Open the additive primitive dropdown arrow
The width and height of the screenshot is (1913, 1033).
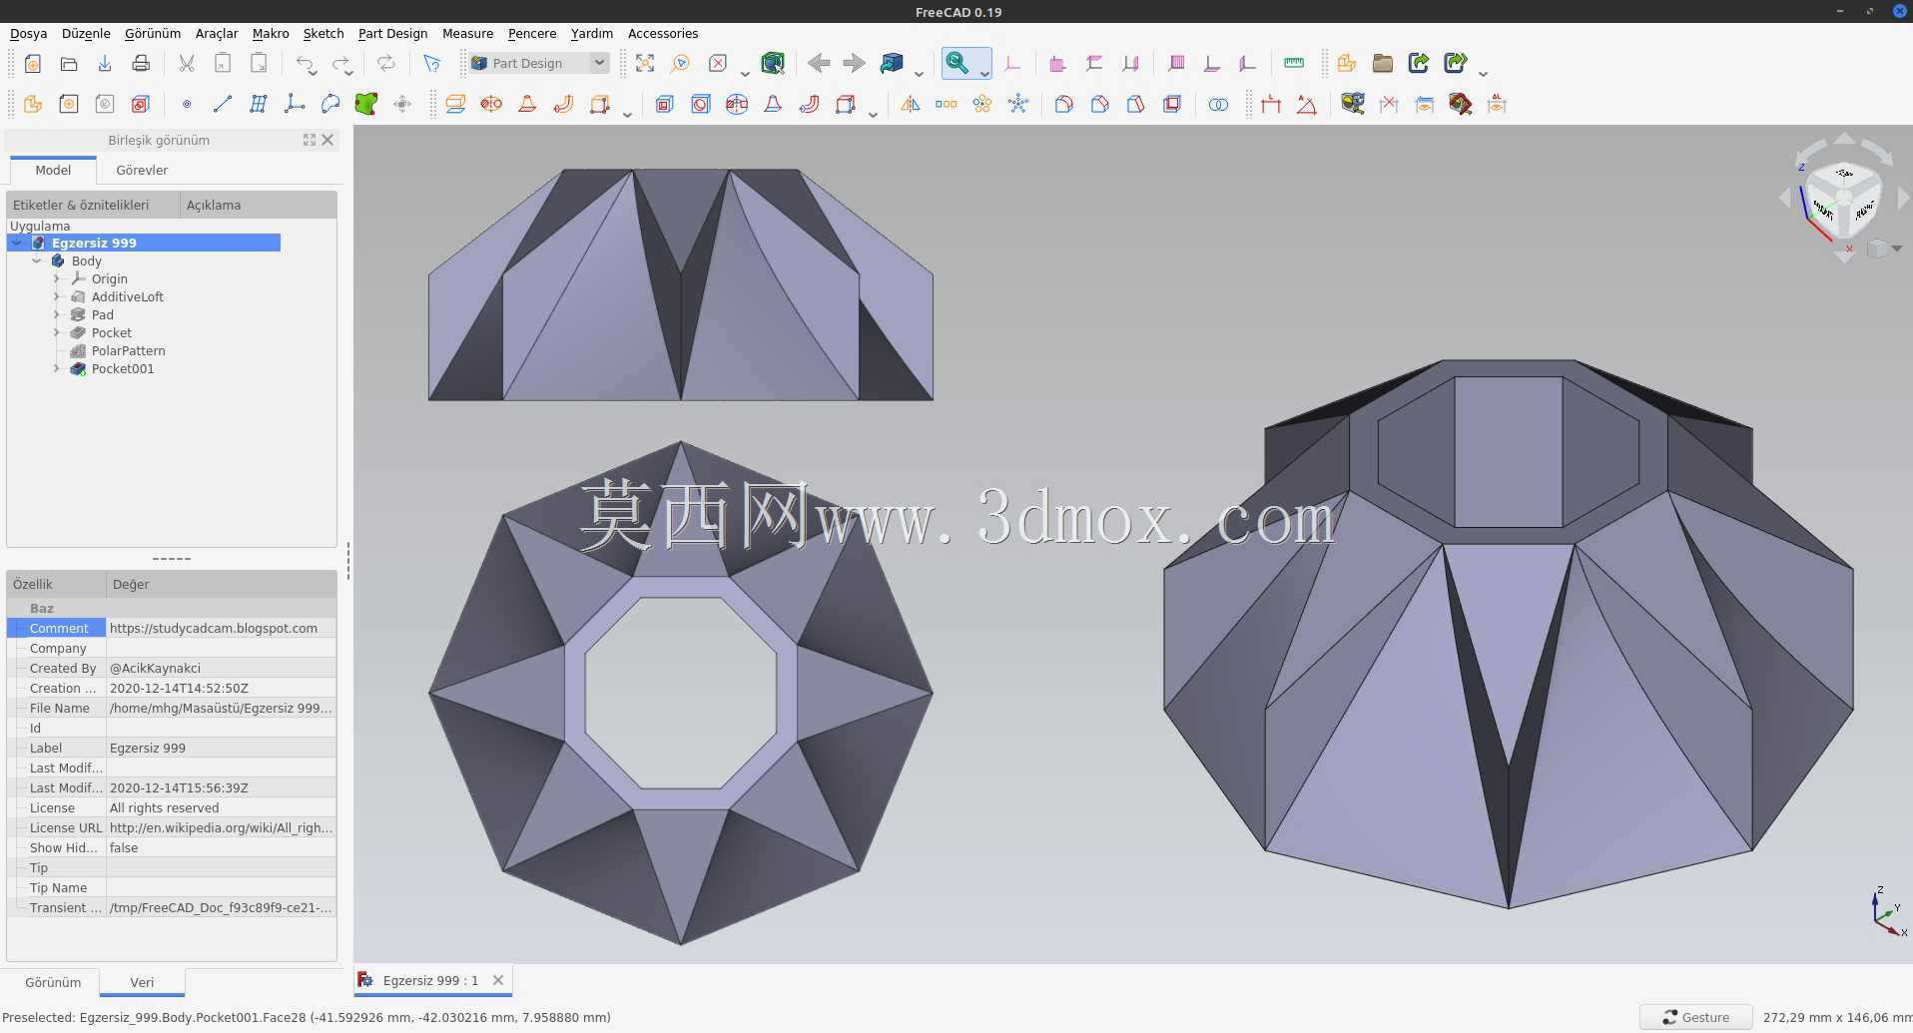click(627, 114)
